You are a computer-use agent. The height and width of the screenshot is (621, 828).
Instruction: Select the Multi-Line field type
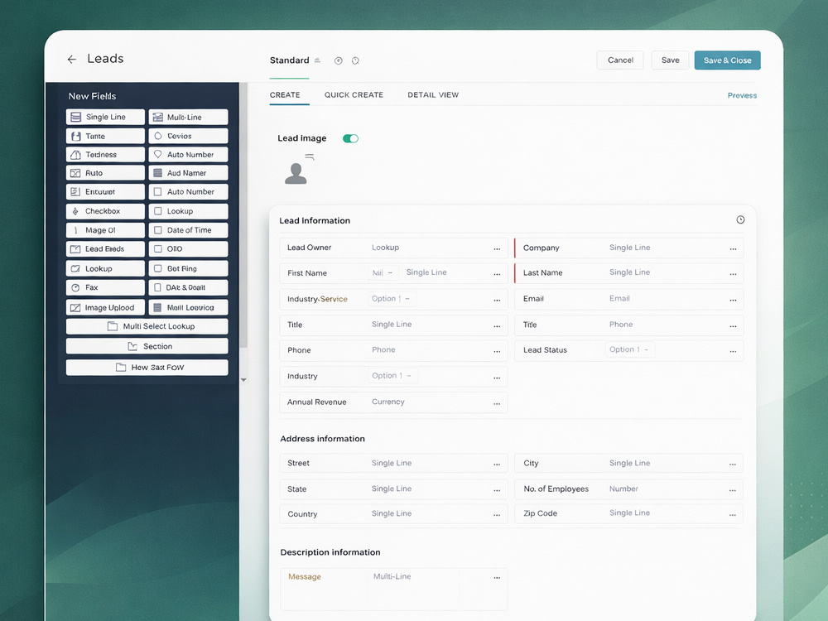point(188,118)
